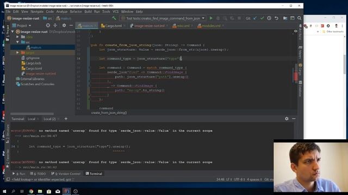The image size is (348, 195).
Task: Select the first Local terminal tab
Action: 32,119
